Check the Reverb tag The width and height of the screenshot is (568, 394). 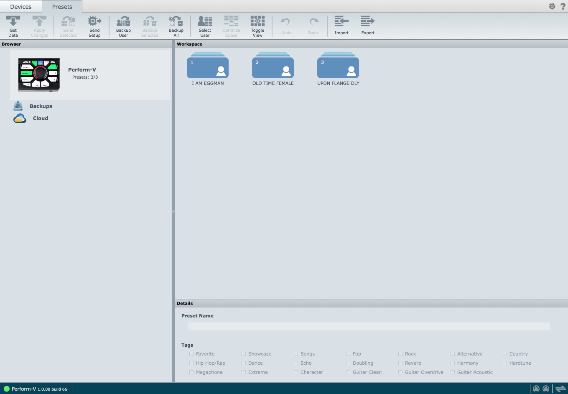click(x=400, y=363)
